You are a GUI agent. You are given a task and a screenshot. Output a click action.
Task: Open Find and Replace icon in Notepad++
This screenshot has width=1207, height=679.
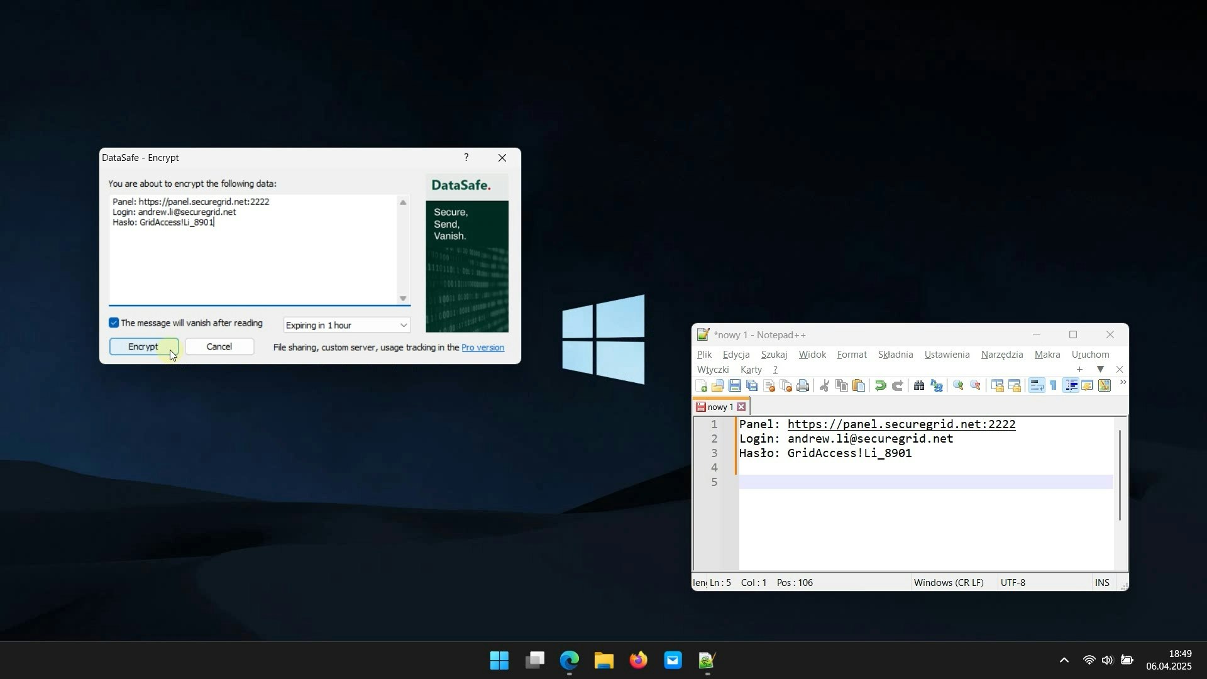[x=937, y=386]
